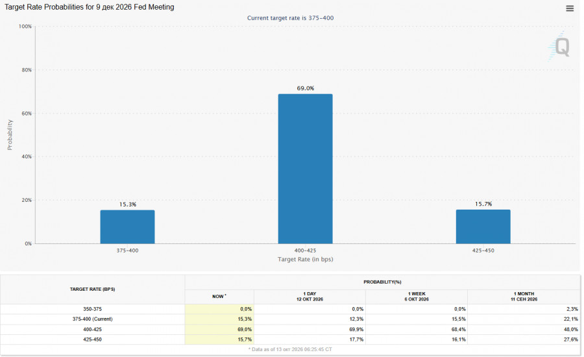Select the 375-400 probability bar
Image resolution: width=584 pixels, height=357 pixels.
coord(127,227)
